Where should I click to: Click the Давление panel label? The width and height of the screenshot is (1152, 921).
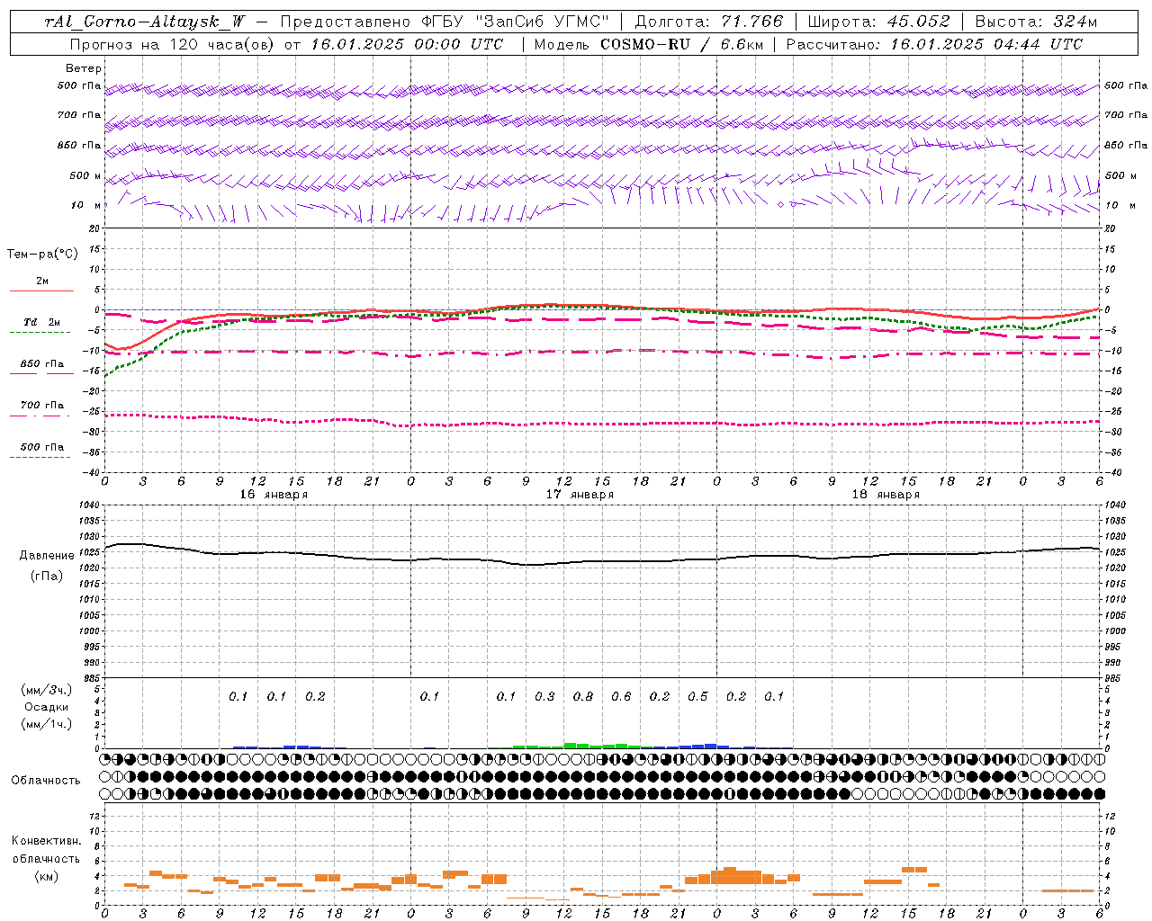tap(45, 556)
